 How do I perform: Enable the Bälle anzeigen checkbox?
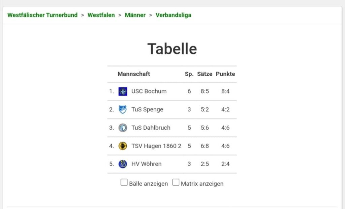point(124,182)
